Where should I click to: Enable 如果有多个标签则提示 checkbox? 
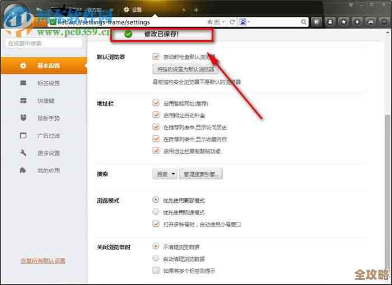click(156, 270)
